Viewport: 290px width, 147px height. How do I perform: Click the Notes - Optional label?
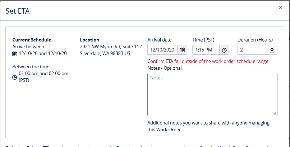(x=165, y=68)
